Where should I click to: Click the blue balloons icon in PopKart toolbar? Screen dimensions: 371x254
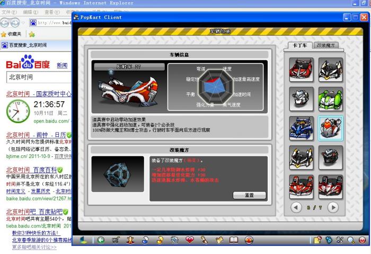329,240
